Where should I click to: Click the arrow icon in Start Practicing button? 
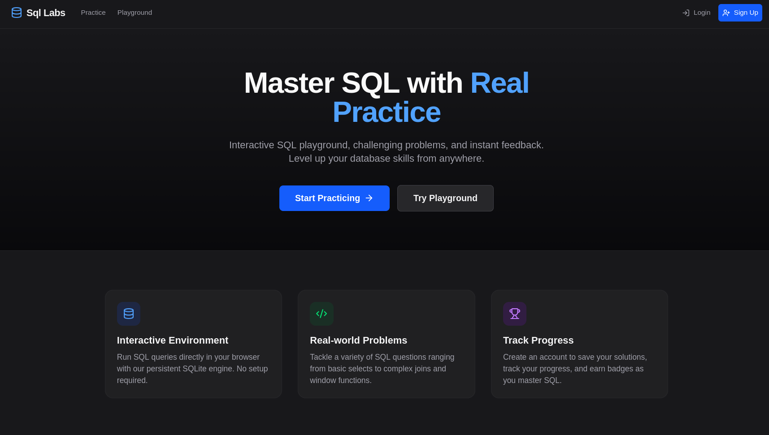click(x=369, y=198)
